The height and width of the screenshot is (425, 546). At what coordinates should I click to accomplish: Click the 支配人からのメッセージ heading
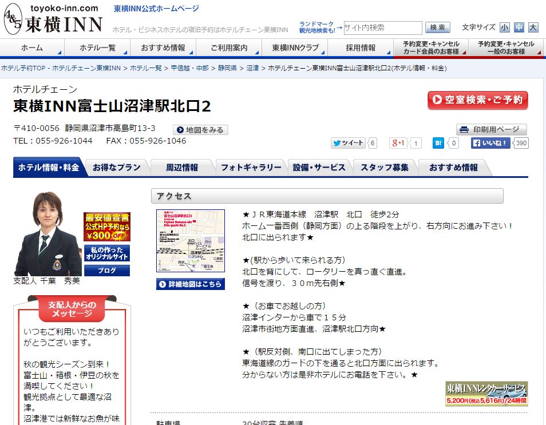click(x=72, y=309)
